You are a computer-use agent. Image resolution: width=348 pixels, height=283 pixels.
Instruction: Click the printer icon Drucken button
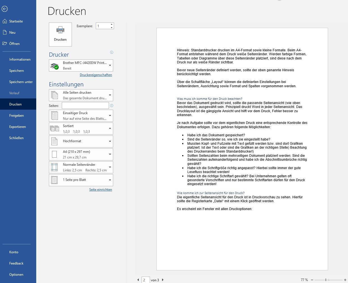[60, 34]
